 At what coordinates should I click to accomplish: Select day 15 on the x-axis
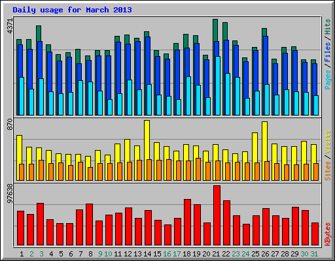157,254
